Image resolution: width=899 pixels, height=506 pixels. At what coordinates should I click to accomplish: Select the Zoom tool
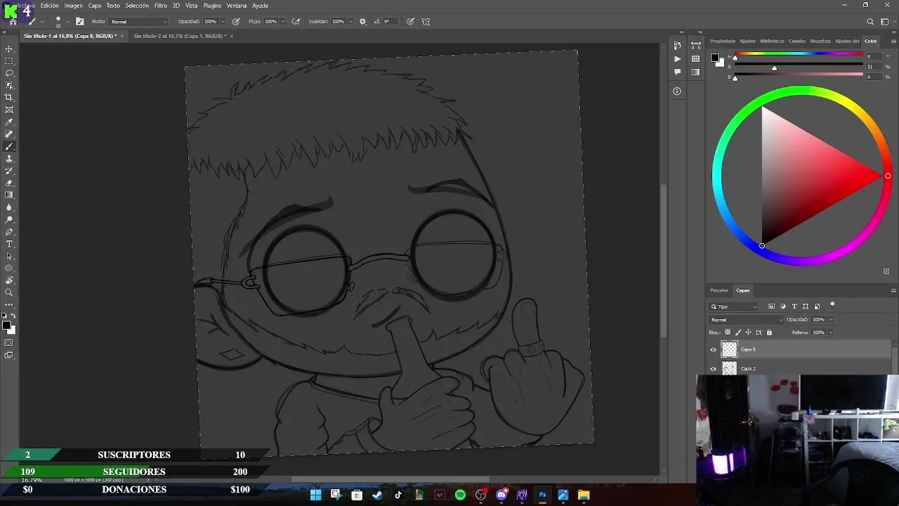coord(9,293)
